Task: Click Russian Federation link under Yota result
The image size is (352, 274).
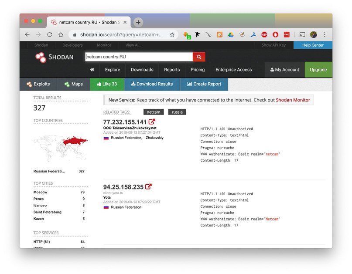Action: click(126, 207)
